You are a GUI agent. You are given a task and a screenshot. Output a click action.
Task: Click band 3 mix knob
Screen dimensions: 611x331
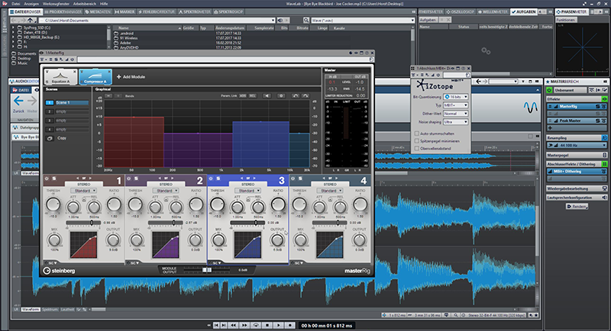[x=218, y=240]
